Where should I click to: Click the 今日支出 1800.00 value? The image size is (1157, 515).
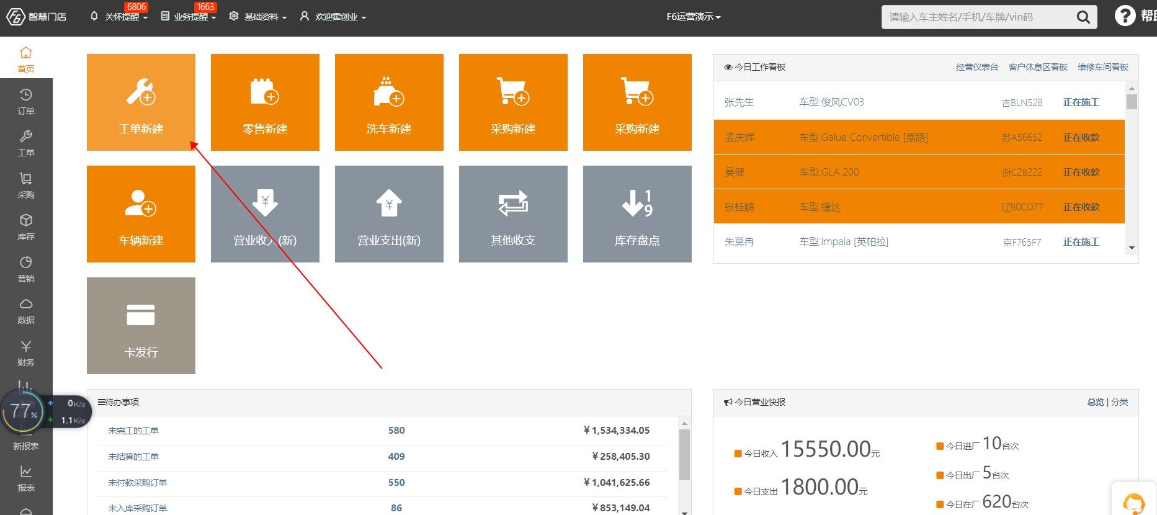click(x=824, y=487)
